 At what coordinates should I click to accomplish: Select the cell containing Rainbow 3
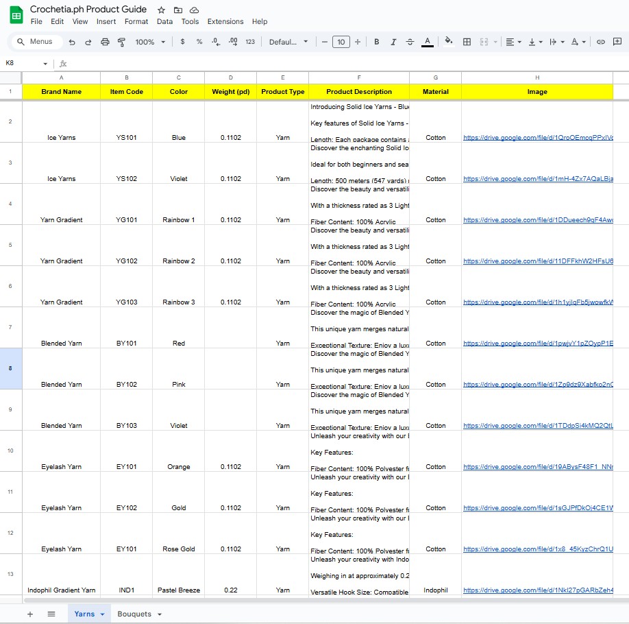coord(179,287)
